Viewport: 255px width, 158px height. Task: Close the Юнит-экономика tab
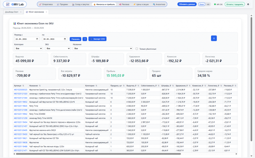coord(46,12)
